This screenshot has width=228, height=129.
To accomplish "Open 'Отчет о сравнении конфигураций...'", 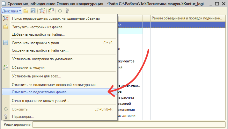I will (40, 101).
